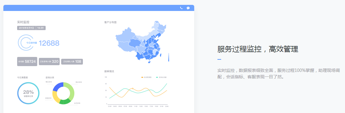
Task: Select the 2018年8月9日 date badge
Action: [26, 28]
